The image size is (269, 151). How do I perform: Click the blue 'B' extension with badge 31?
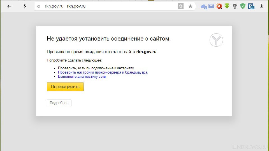tap(251, 6)
